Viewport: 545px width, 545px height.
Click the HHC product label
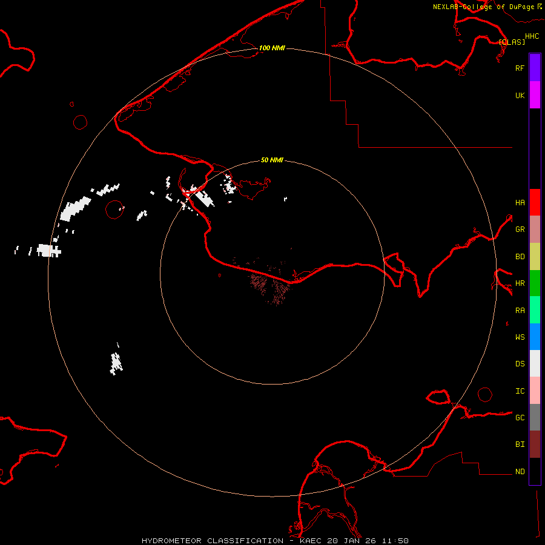[532, 36]
